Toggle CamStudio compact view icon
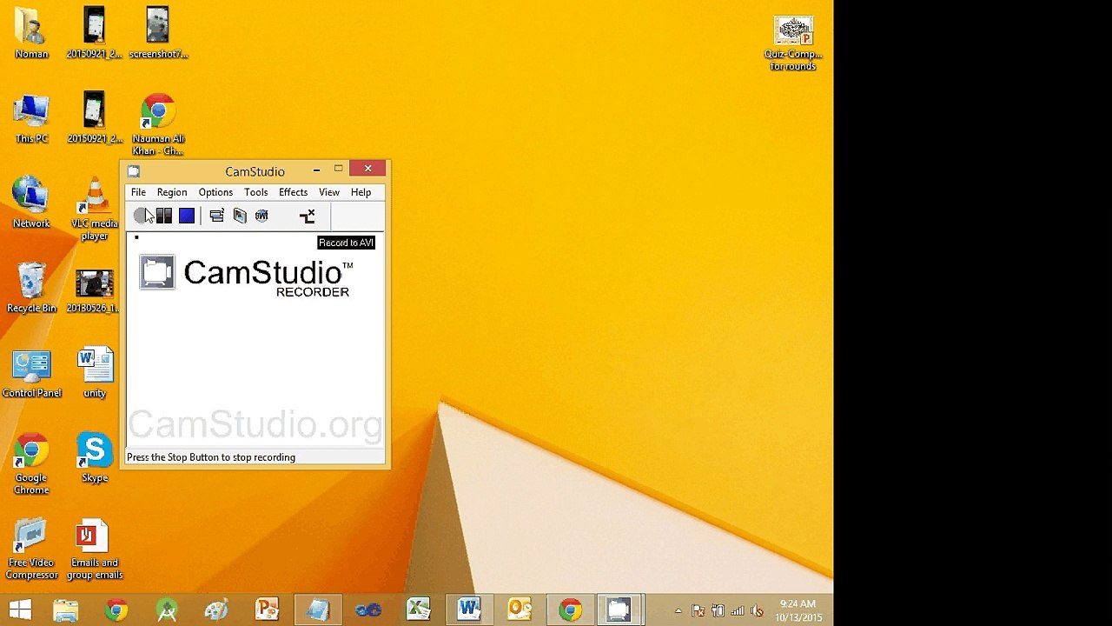Image resolution: width=1112 pixels, height=626 pixels. click(217, 216)
